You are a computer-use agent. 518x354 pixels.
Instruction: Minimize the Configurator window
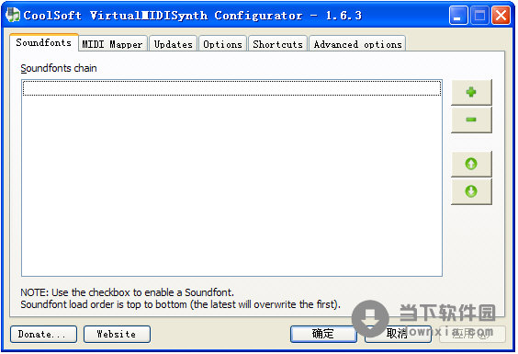click(458, 16)
